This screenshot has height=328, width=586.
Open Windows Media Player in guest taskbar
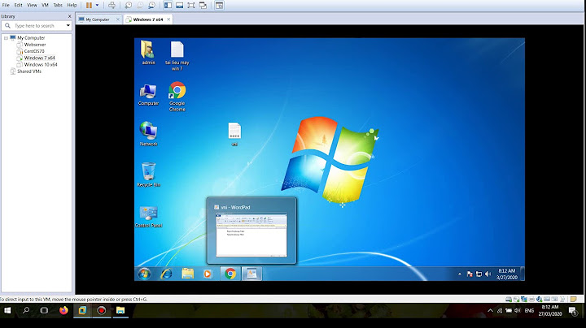208,274
